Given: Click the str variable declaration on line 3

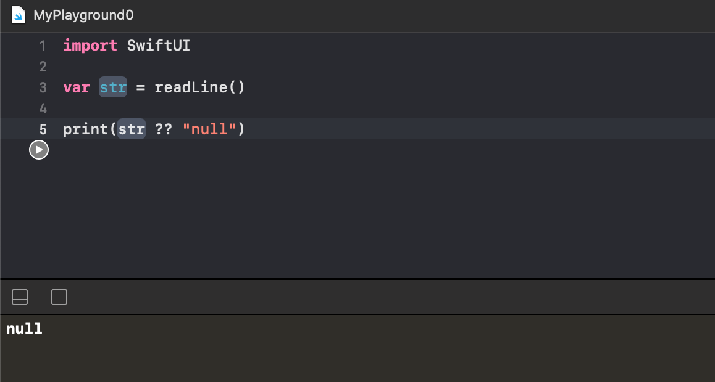Looking at the screenshot, I should pyautogui.click(x=113, y=87).
